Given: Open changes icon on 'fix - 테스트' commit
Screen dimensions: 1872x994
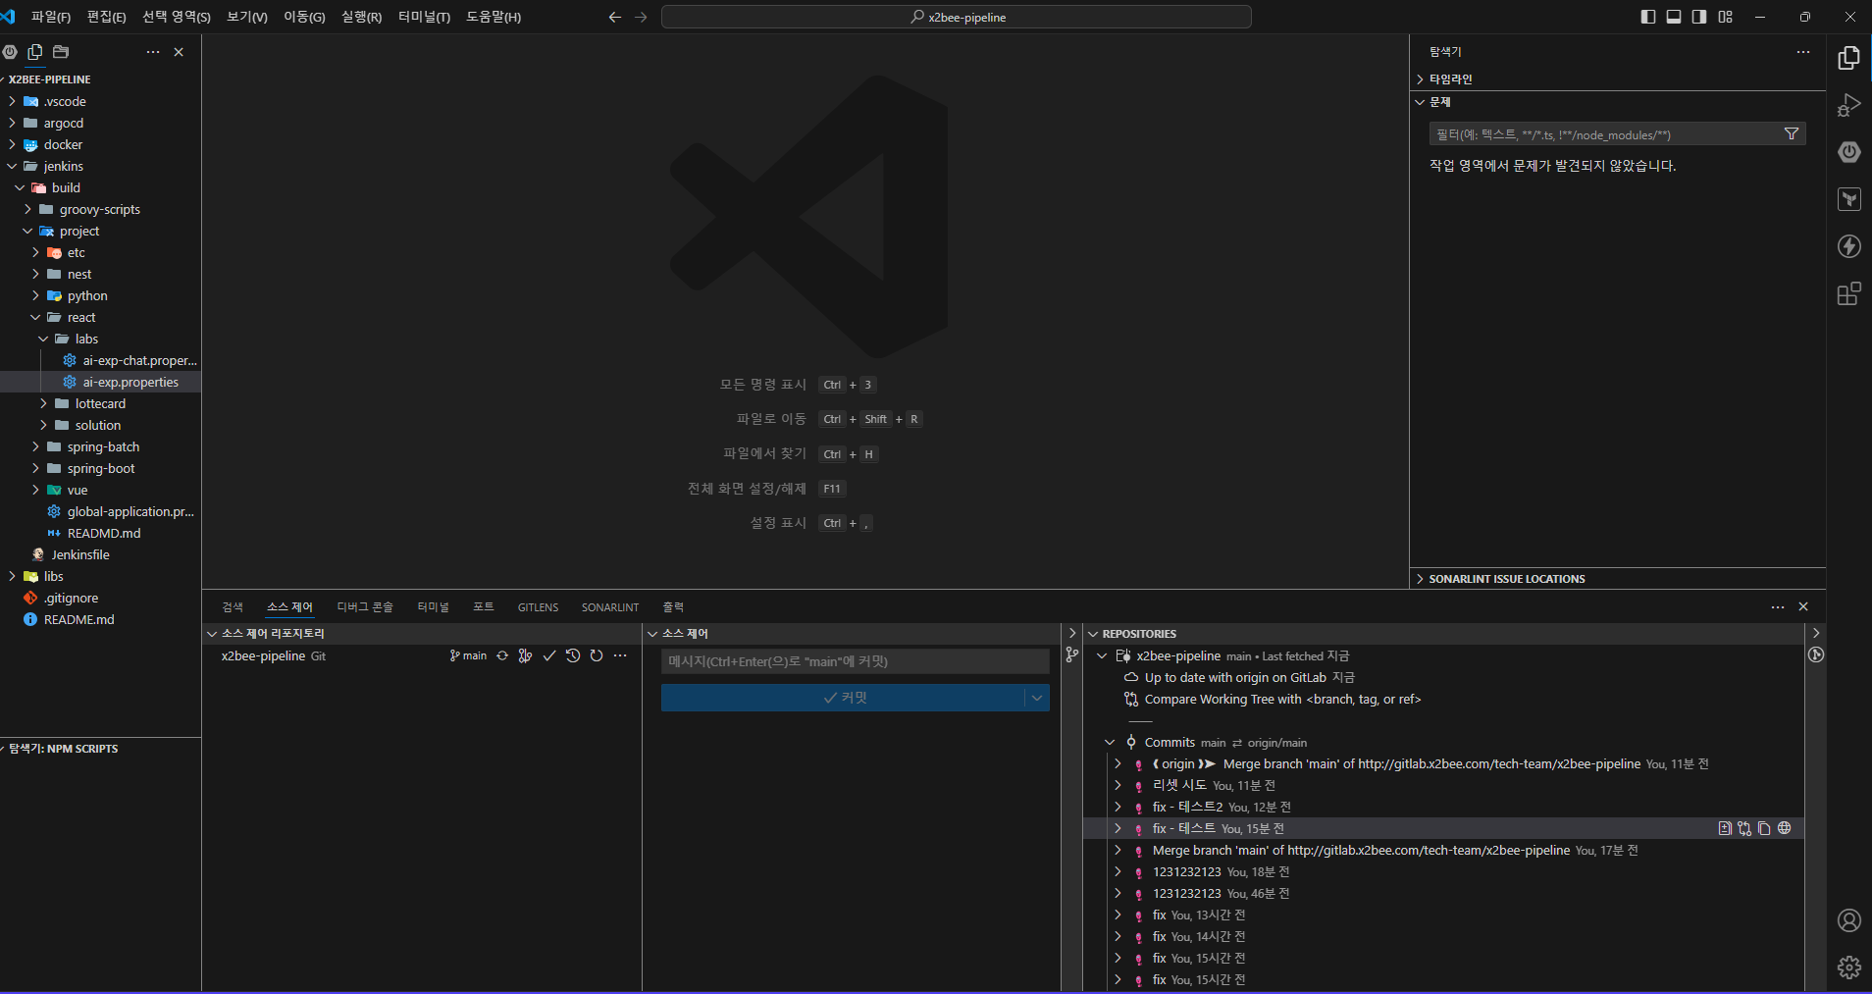Looking at the screenshot, I should tap(1725, 828).
